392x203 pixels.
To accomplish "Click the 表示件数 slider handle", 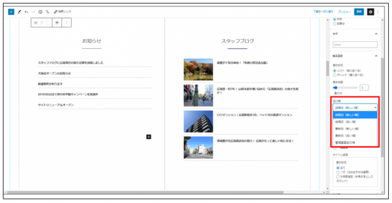I will (335, 88).
